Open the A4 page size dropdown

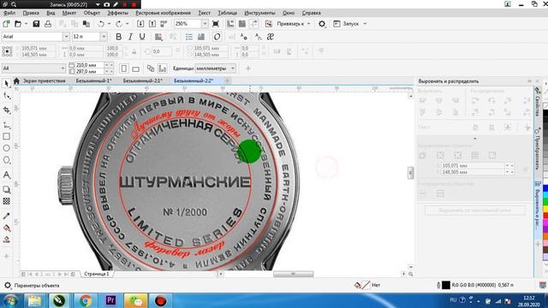63,68
